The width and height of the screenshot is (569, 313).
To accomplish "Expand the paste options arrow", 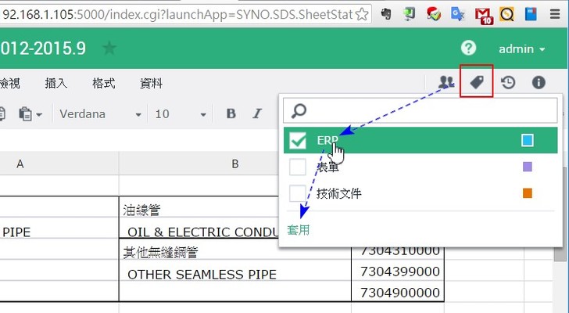I will pyautogui.click(x=39, y=115).
